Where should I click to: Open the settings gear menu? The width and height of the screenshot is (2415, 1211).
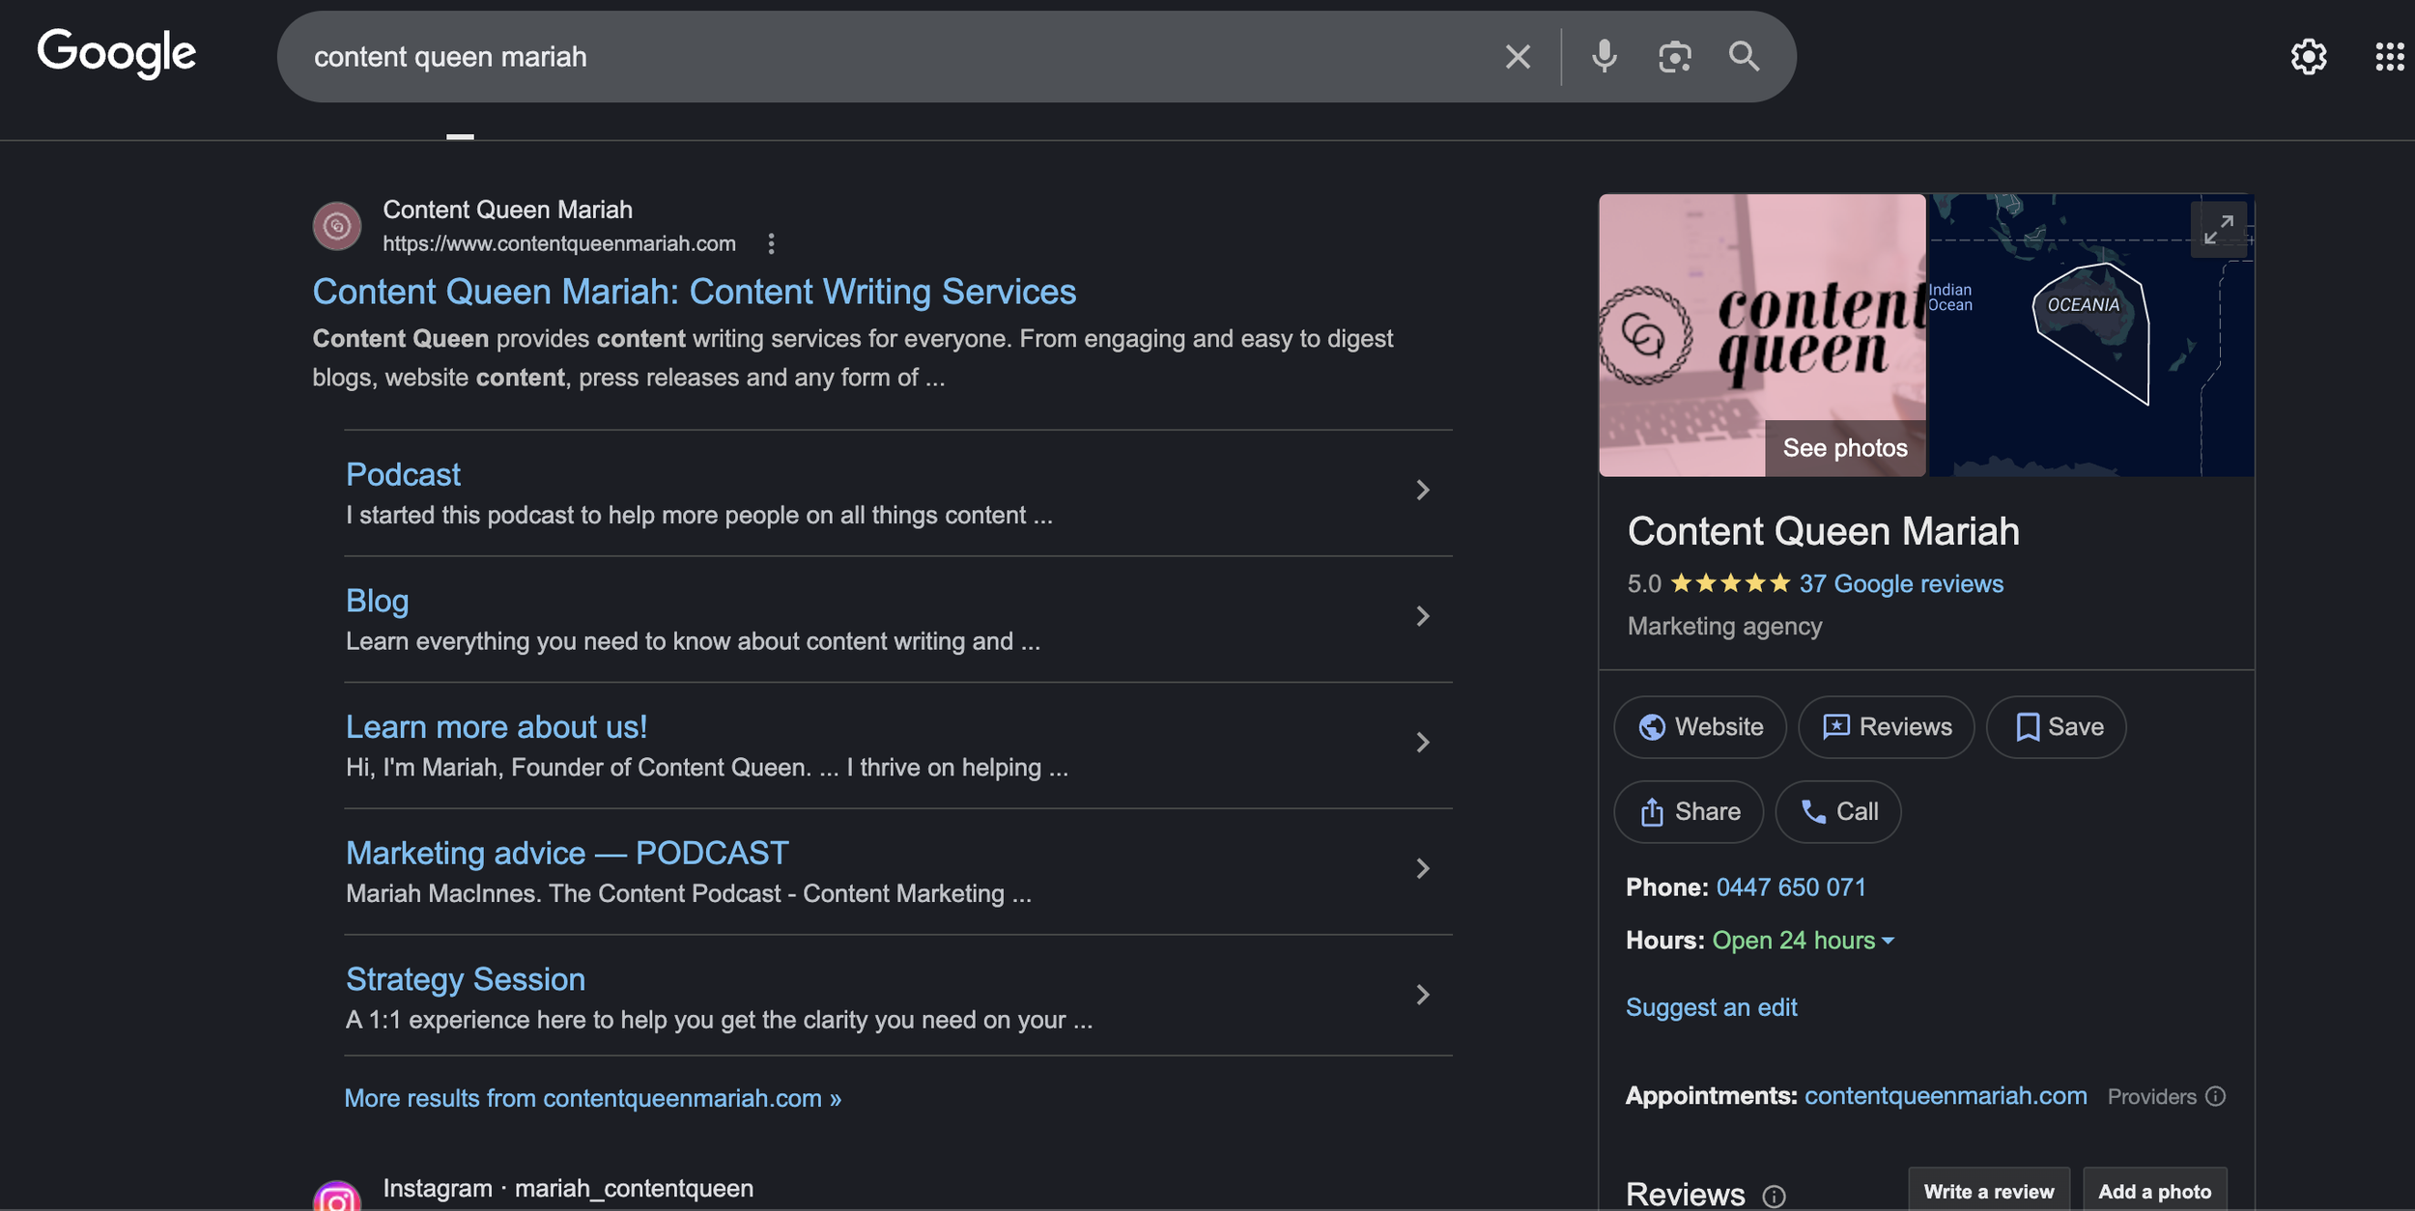pyautogui.click(x=2308, y=57)
